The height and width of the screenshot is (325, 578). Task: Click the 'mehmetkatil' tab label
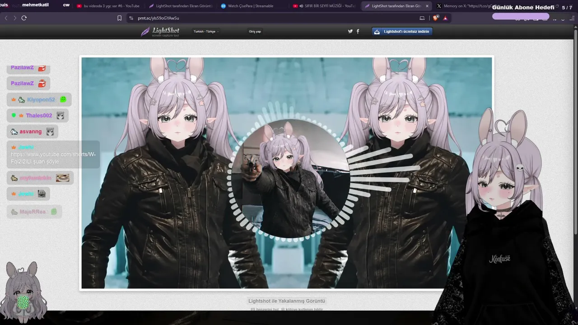pyautogui.click(x=36, y=5)
